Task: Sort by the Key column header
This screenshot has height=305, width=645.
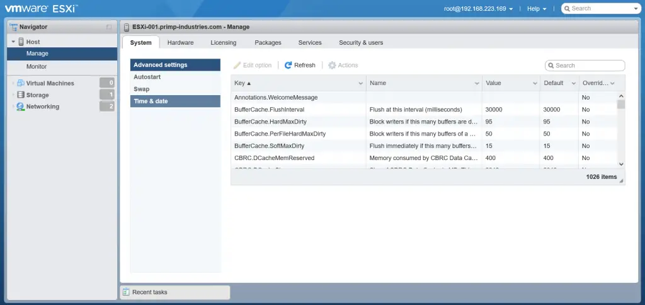Action: pos(299,83)
